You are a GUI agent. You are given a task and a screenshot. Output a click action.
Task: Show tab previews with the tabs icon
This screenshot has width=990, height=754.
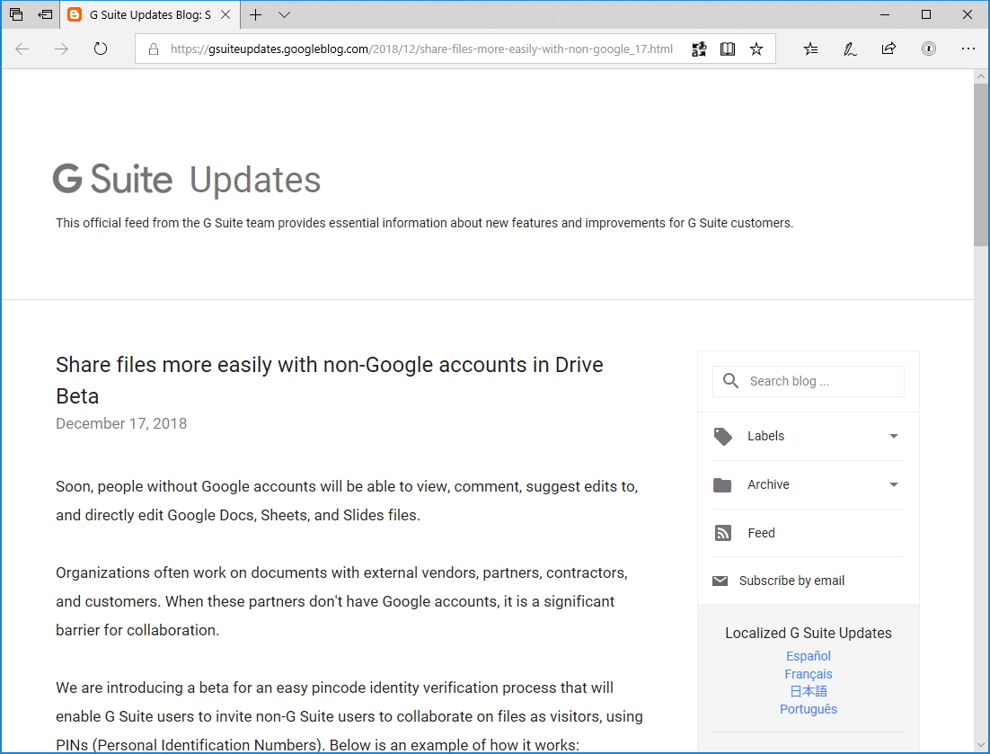point(15,15)
